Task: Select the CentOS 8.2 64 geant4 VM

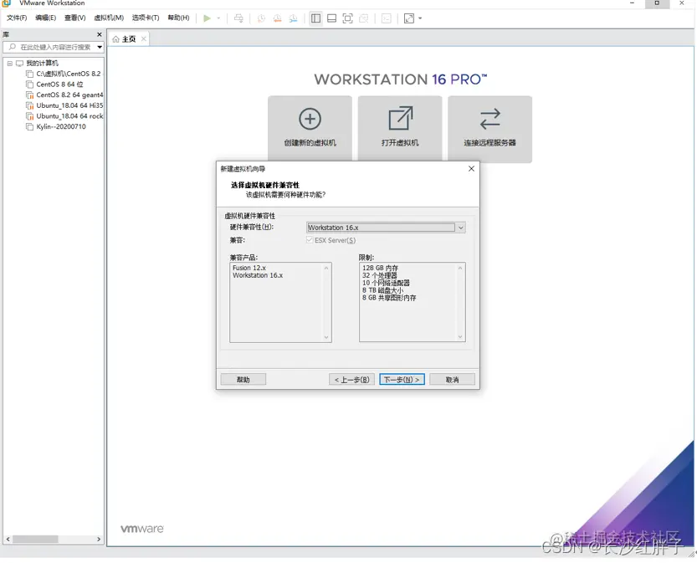Action: coord(69,95)
